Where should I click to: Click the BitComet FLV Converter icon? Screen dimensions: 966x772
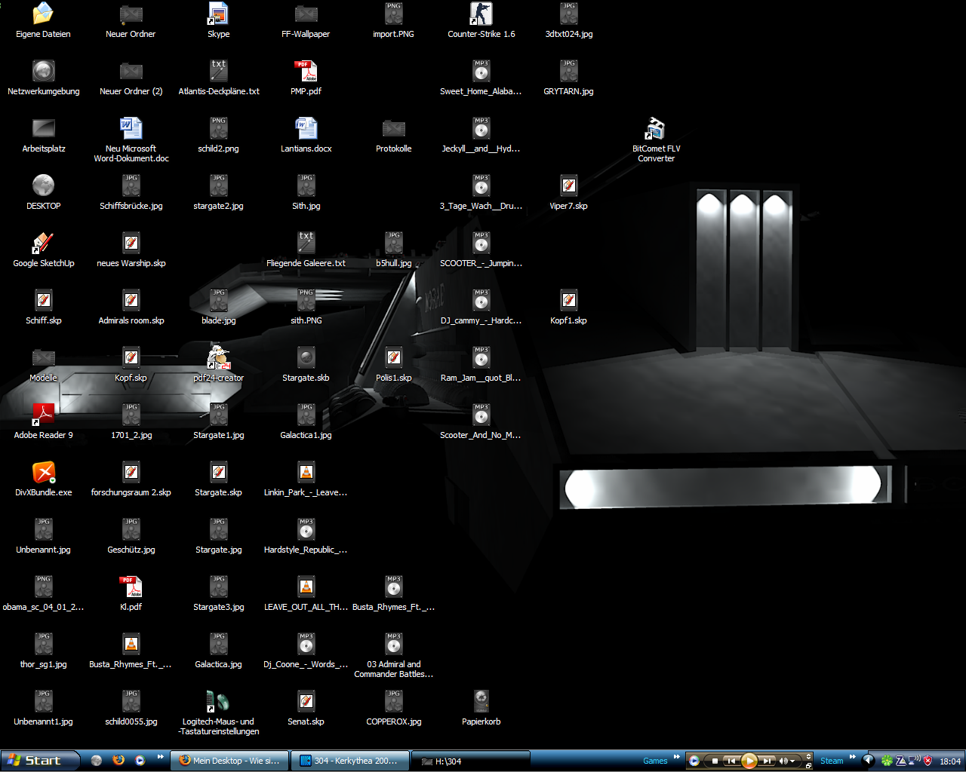[656, 129]
